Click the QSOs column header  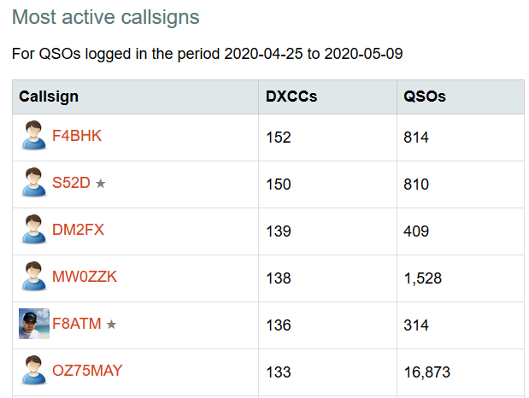coord(425,97)
